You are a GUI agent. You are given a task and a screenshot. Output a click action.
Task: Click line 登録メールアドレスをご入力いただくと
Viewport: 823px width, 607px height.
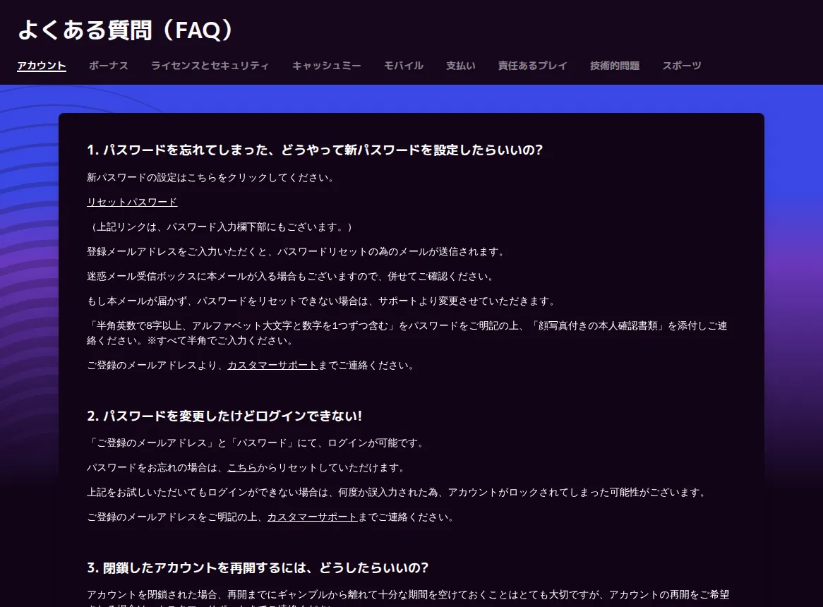[296, 251]
